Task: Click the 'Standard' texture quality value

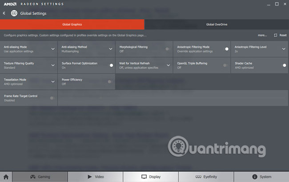Action: coord(10,68)
